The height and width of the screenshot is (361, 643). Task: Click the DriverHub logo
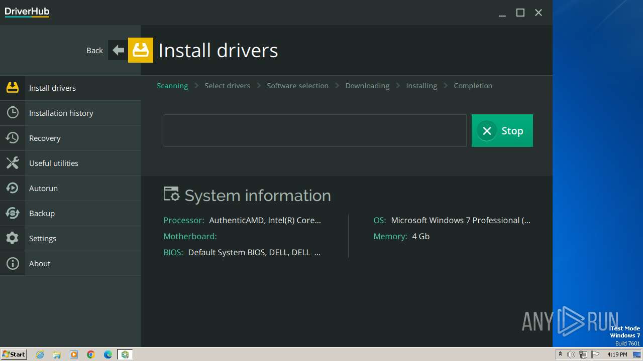coord(27,12)
